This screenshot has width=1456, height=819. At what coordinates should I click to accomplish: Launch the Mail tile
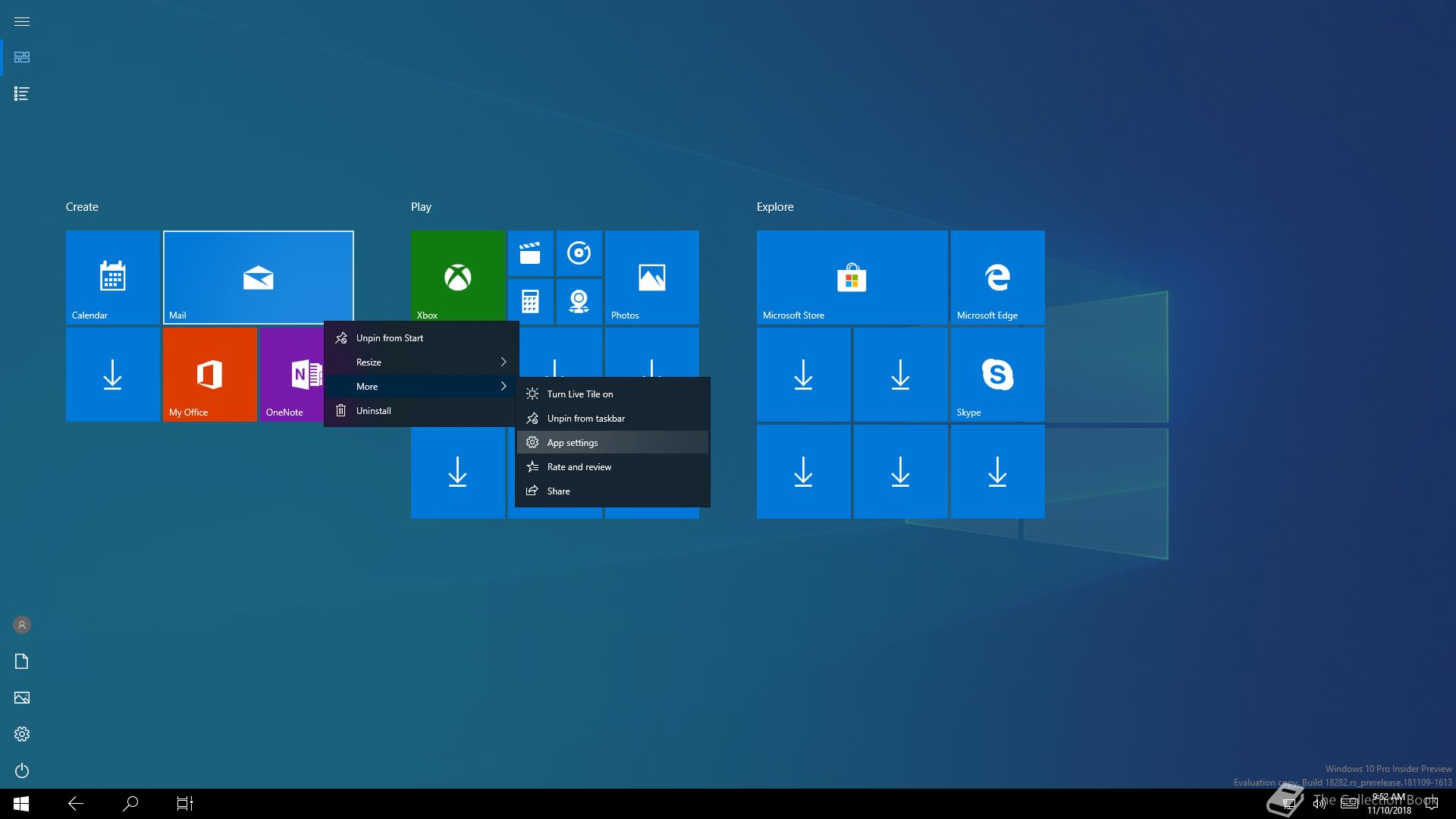[259, 278]
